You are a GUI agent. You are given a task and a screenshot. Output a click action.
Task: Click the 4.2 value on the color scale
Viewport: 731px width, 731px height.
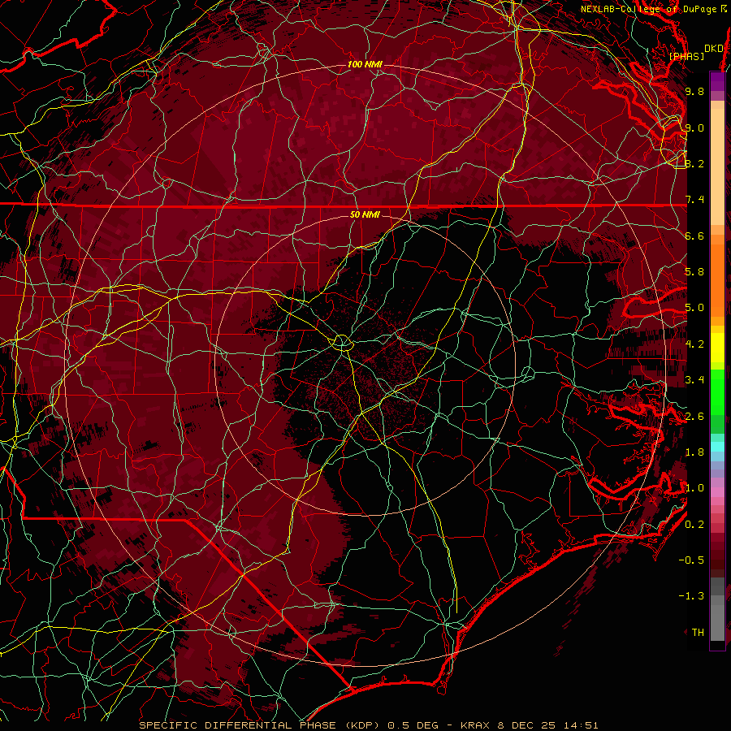(x=694, y=344)
